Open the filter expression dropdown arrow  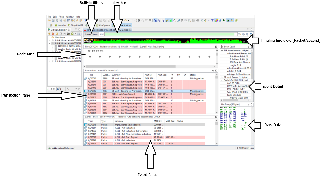tap(236, 34)
